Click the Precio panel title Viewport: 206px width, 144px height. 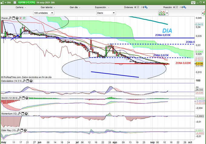5,18
